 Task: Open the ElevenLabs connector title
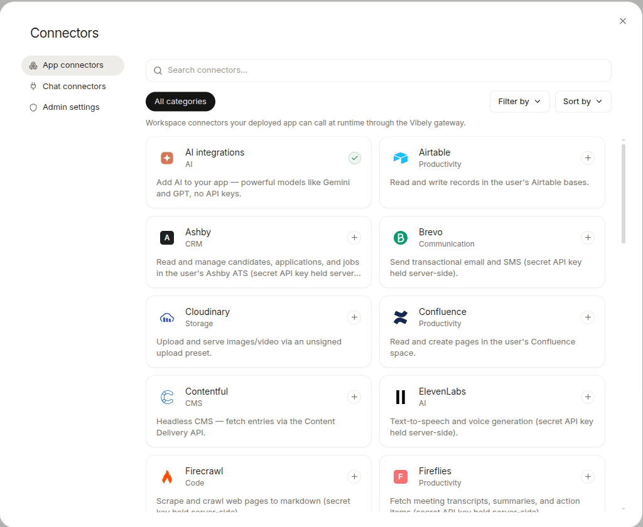pos(442,391)
